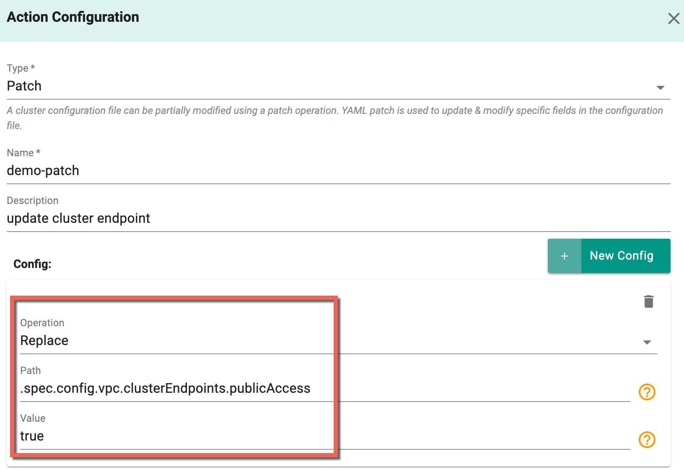
Task: Close the Action Configuration dialog
Action: point(674,18)
